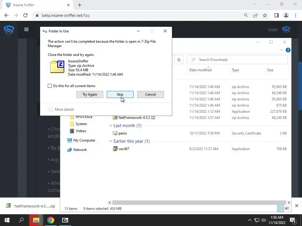Close the Chrome downloads bar
The width and height of the screenshot is (302, 226).
[297, 206]
